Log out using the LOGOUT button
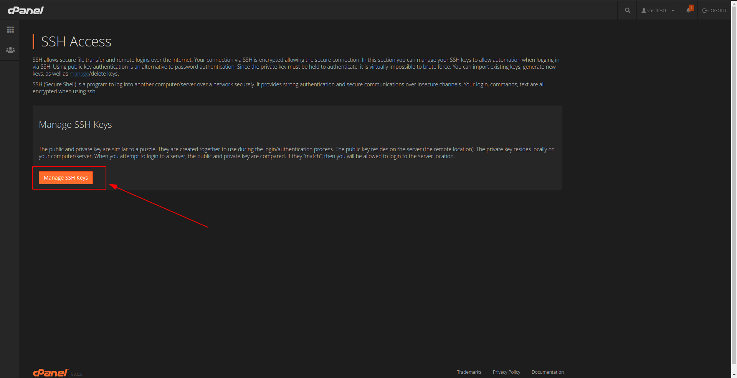Image resolution: width=737 pixels, height=378 pixels. tap(715, 11)
